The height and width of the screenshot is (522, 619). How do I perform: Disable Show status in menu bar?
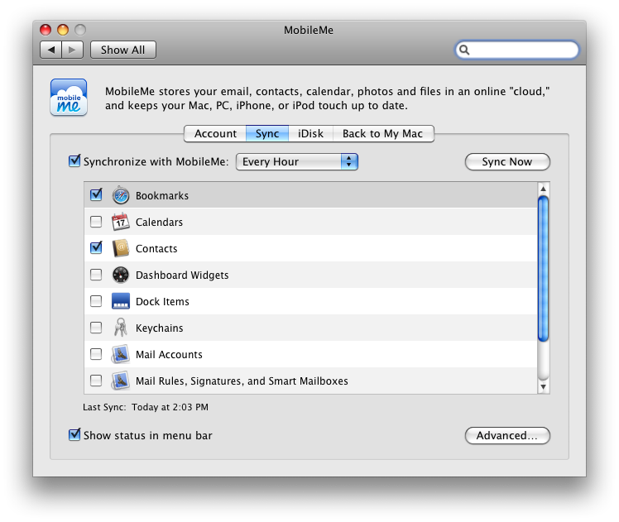(x=74, y=435)
